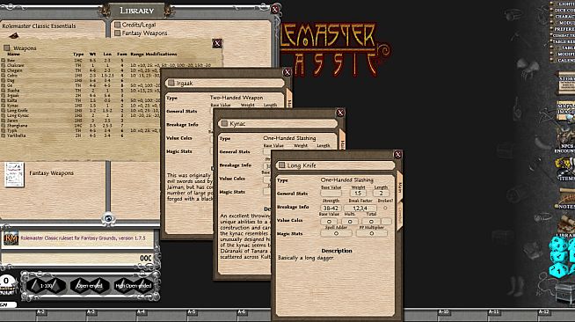Image resolution: width=575 pixels, height=322 pixels.
Task: Open the Kalta weapon link icon
Action: pos(3,100)
